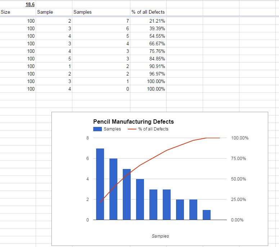279x247 pixels.
Task: Click the red % of all Defects legend line
Action: click(x=132, y=129)
